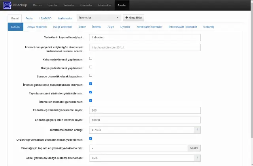Open the Durum menu
The height and width of the screenshot is (166, 253).
(37, 5)
